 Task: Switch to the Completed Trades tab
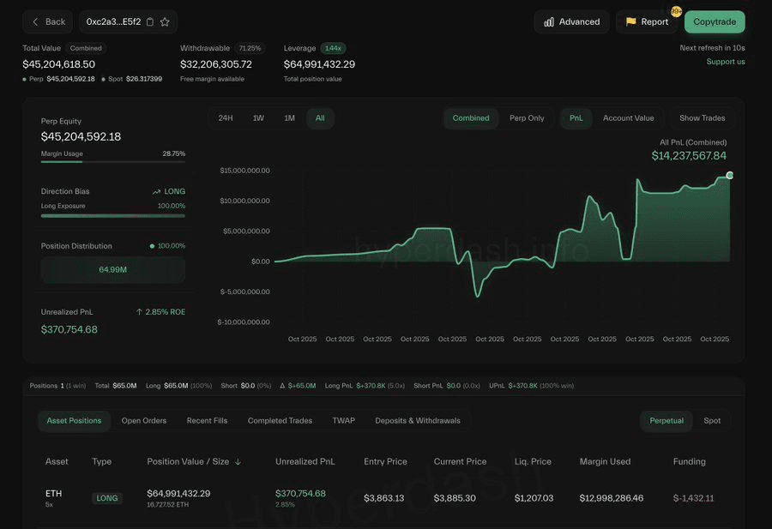(x=280, y=421)
